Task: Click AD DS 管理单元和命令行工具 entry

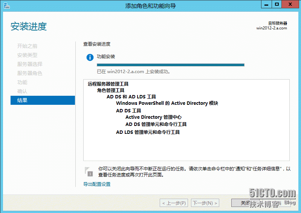Action: coord(156,124)
